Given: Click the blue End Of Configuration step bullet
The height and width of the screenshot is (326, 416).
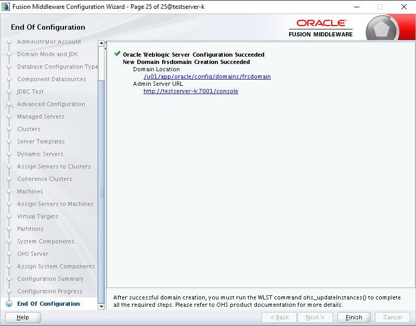Looking at the screenshot, I should (9, 304).
